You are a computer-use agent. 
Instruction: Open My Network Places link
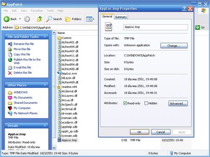(26, 113)
